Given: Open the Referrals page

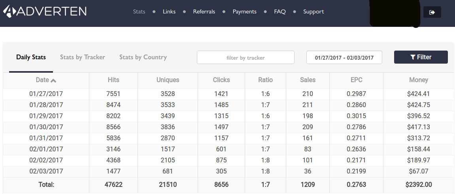Looking at the screenshot, I should tap(204, 11).
